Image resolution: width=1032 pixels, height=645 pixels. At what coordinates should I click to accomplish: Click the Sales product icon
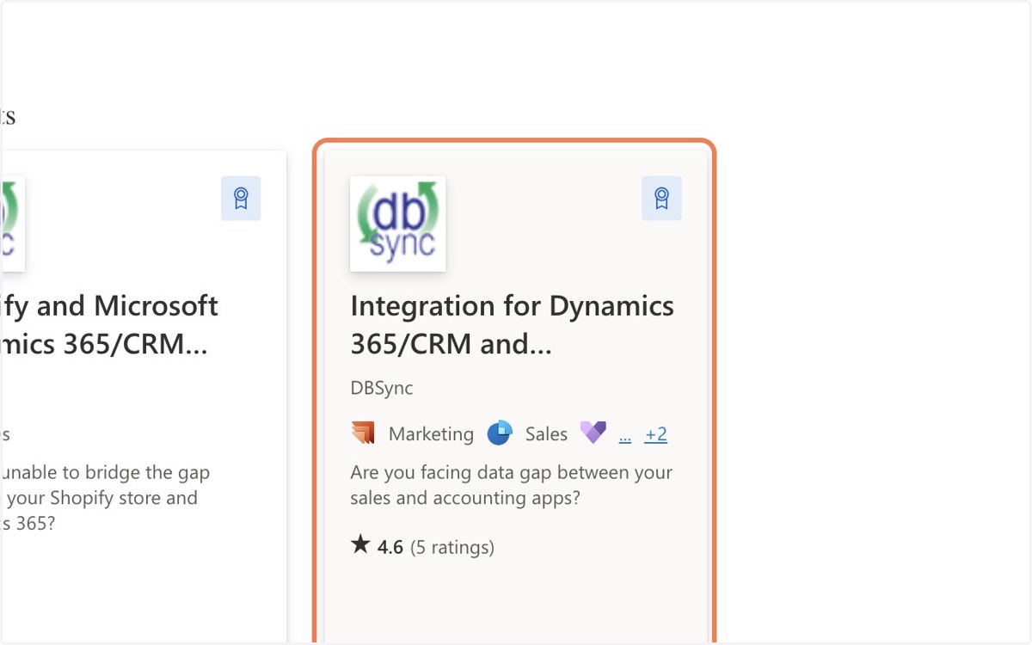[x=500, y=433]
